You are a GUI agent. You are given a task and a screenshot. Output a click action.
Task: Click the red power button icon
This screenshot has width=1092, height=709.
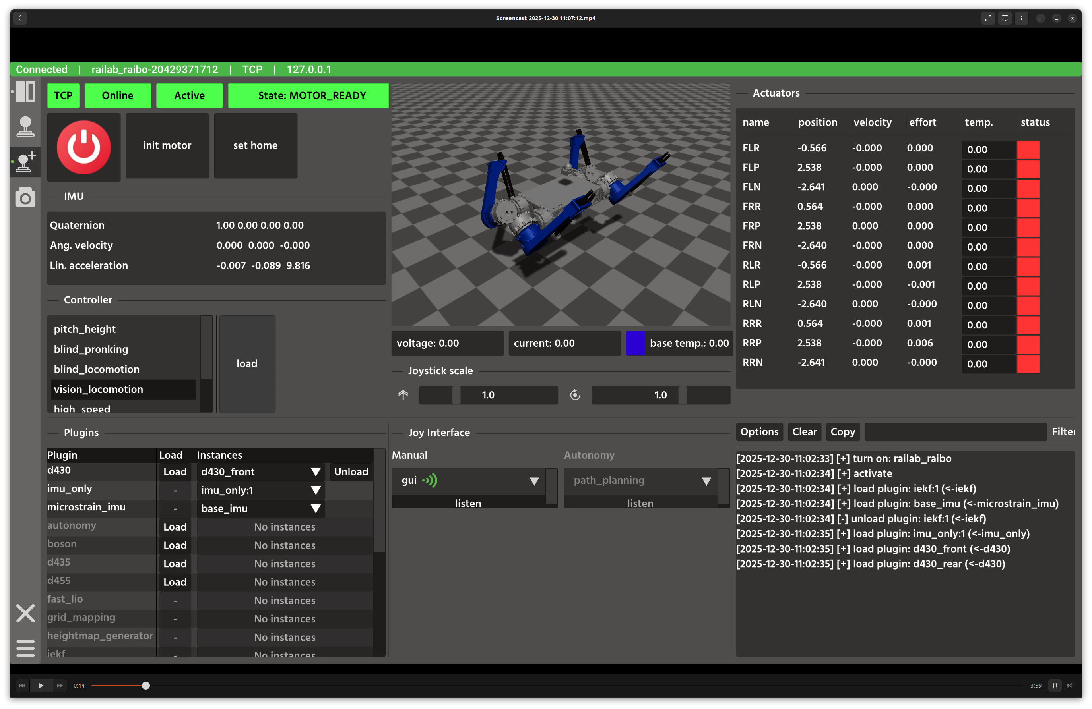pyautogui.click(x=83, y=147)
